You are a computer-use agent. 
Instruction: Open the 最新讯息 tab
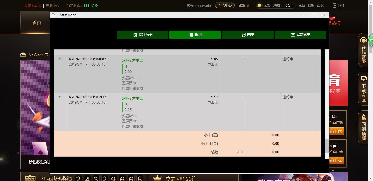pyautogui.click(x=300, y=35)
